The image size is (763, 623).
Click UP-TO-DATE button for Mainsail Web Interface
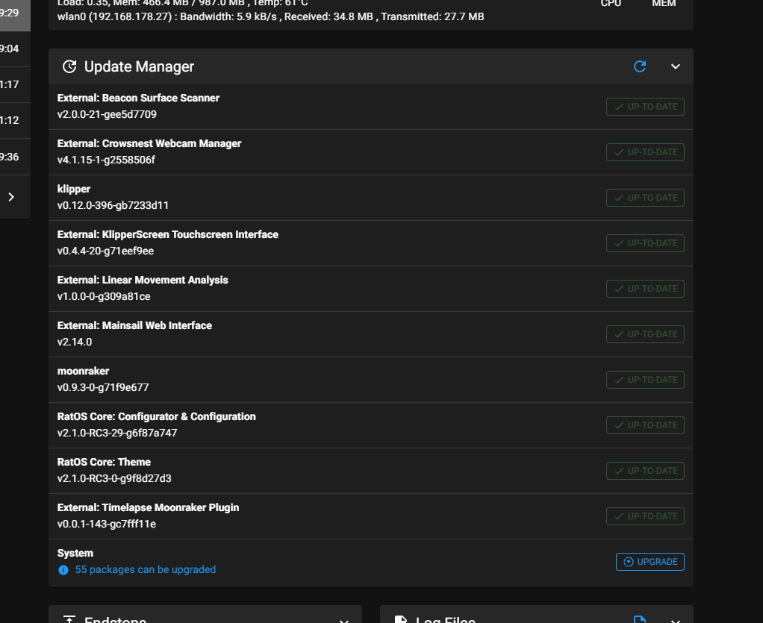pyautogui.click(x=645, y=334)
